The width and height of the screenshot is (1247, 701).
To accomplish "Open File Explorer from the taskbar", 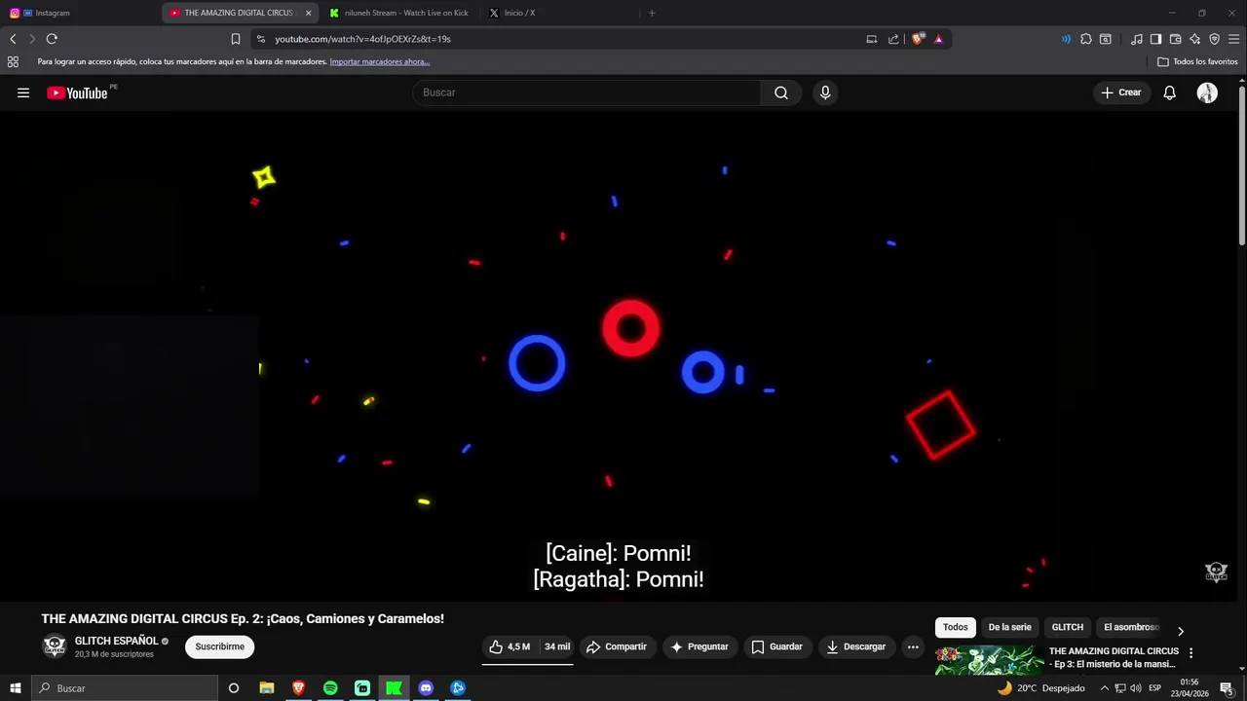I will (x=267, y=688).
